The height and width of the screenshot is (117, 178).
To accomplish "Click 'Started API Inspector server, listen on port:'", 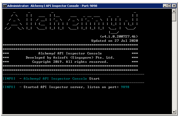I will pyautogui.click(x=71, y=87).
